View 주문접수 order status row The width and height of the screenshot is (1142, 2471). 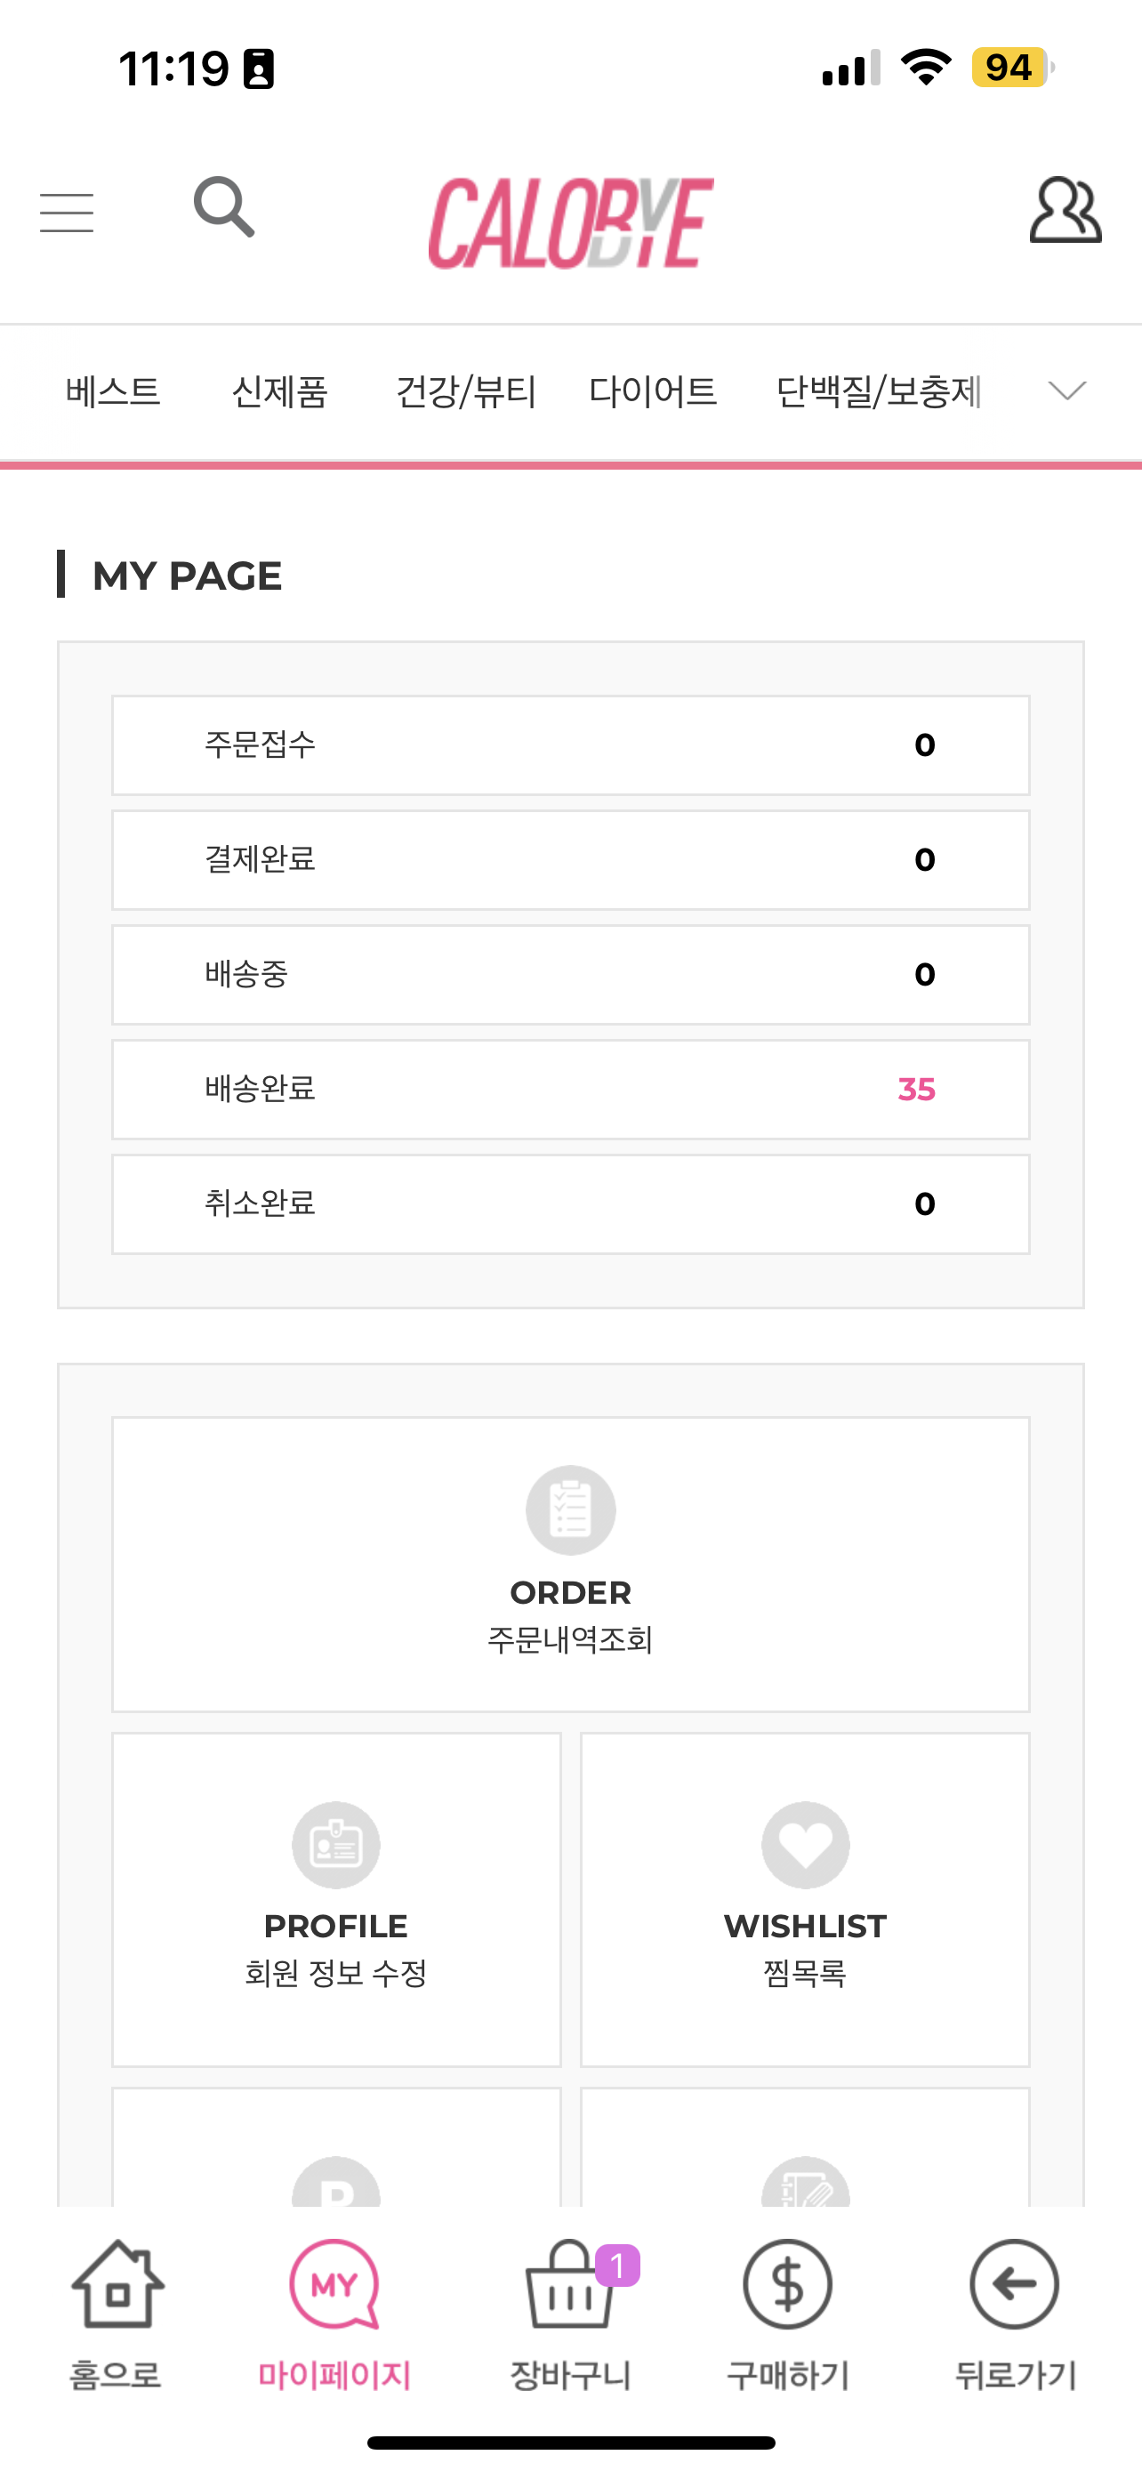pos(570,745)
